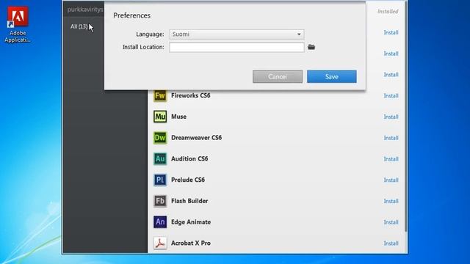470x264 pixels.
Task: Click the Preferences dialog title
Action: tap(132, 15)
